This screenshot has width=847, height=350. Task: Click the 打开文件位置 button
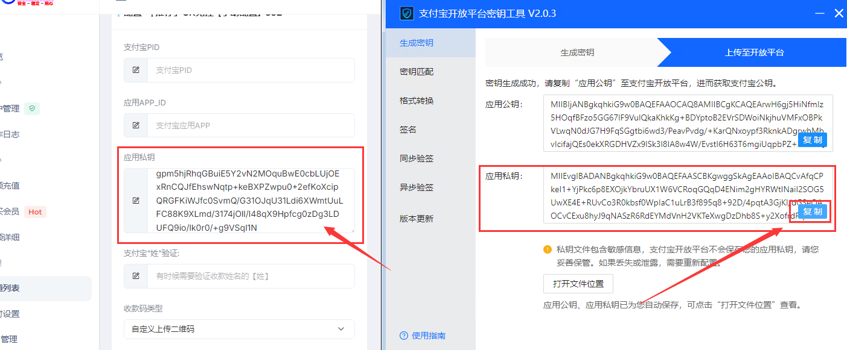pos(577,283)
